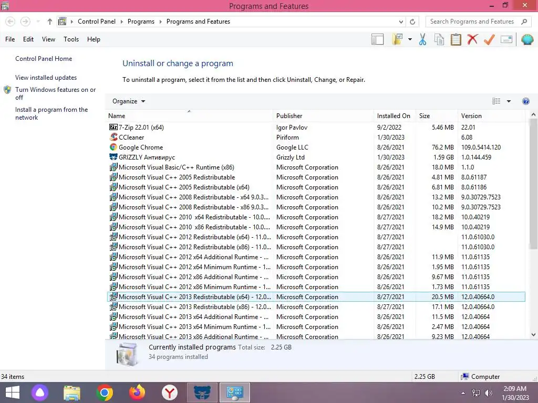
Task: Open the Help menu
Action: pos(94,39)
